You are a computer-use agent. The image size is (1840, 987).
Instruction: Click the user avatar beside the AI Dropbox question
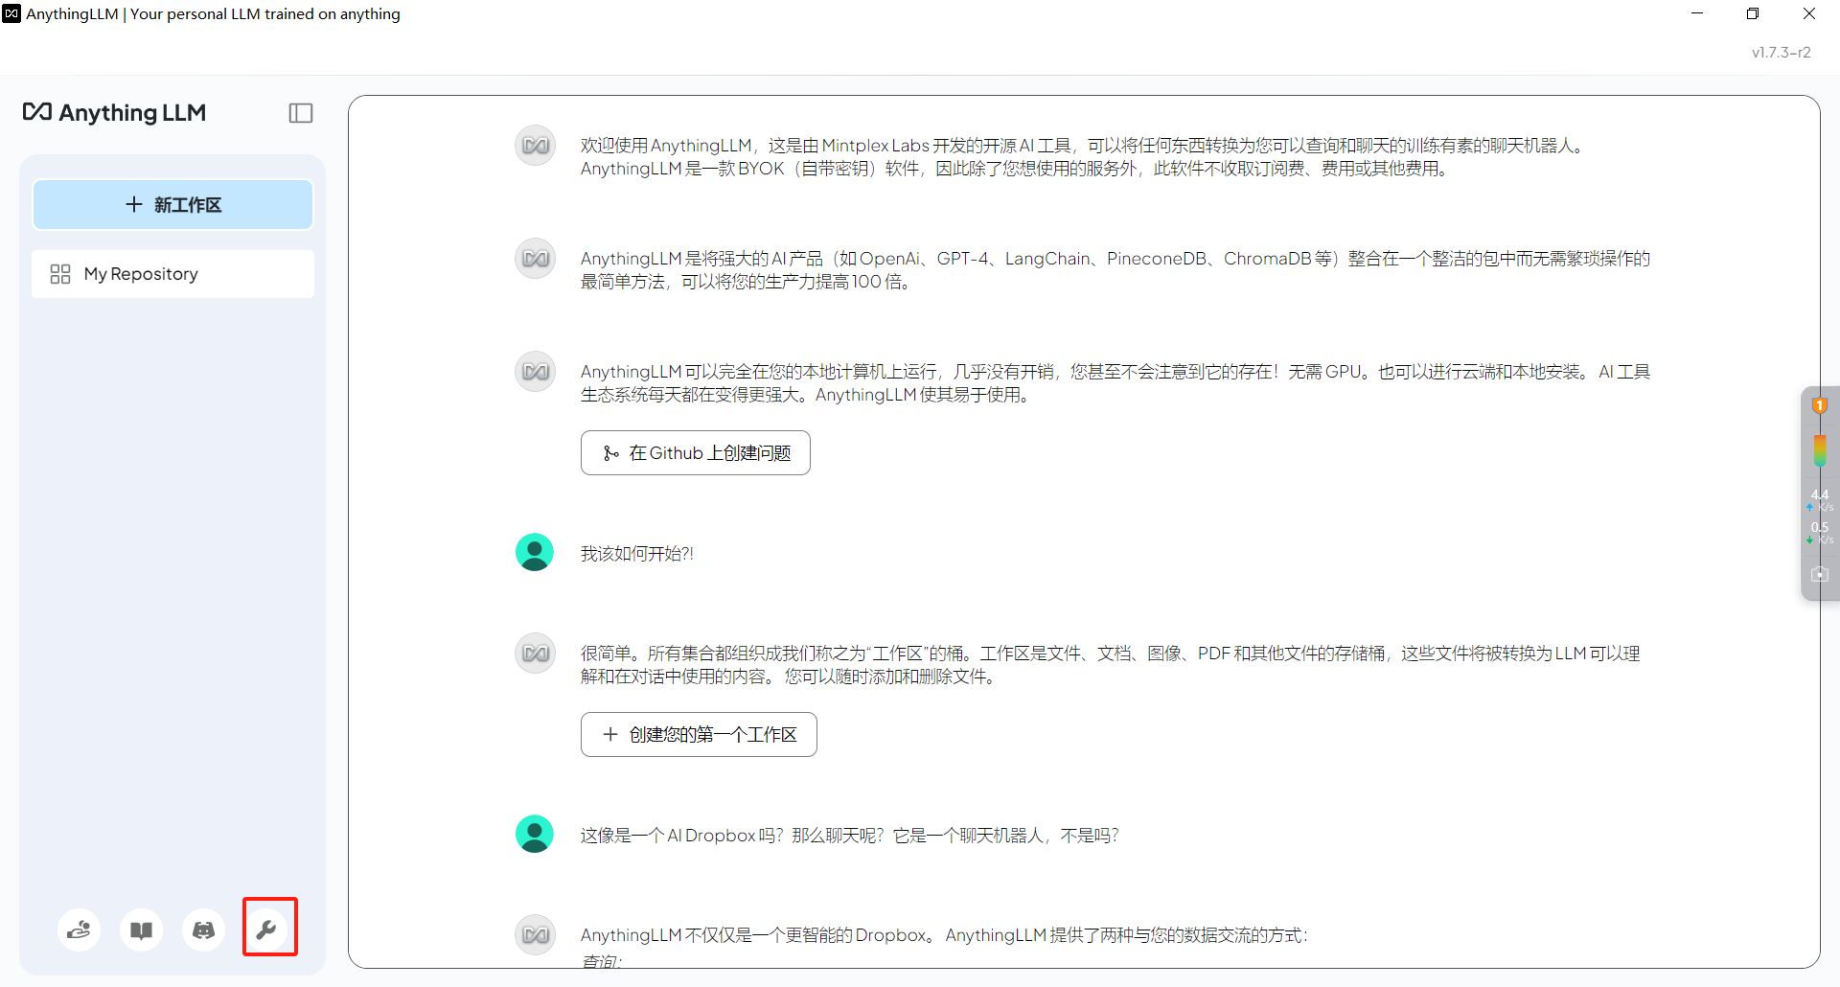click(x=535, y=835)
